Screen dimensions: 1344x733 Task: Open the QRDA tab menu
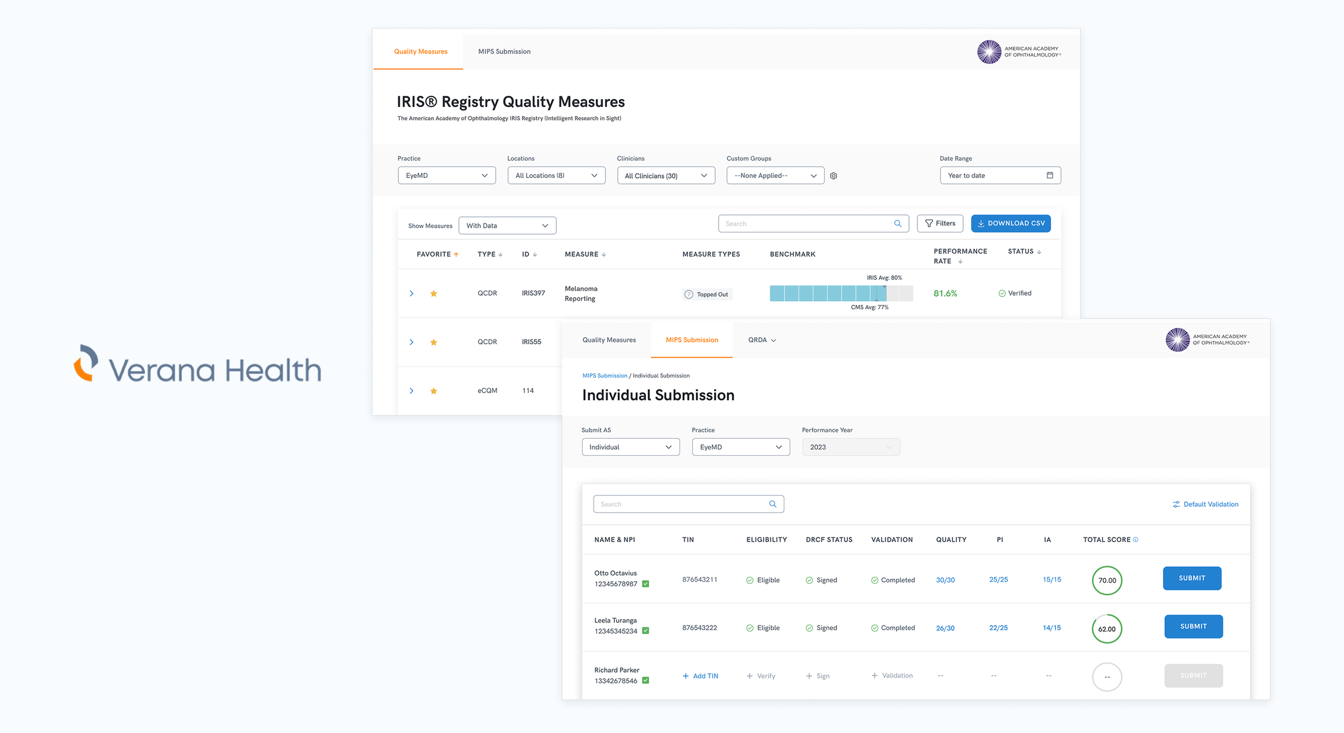click(x=761, y=340)
